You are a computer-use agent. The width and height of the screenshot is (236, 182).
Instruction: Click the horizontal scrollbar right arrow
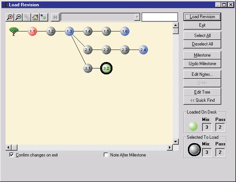click(x=170, y=147)
